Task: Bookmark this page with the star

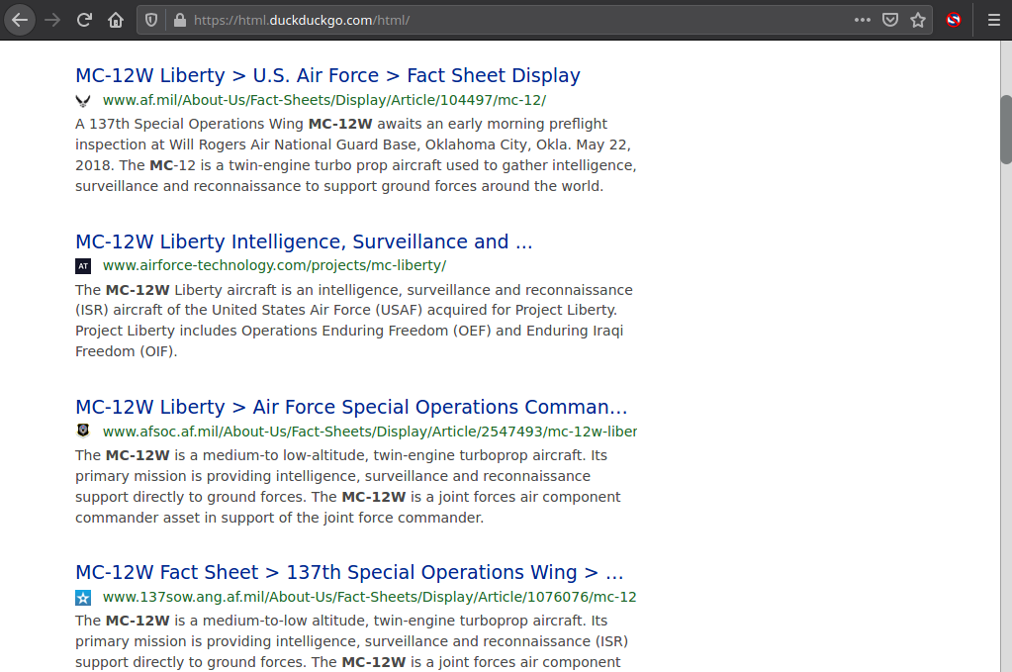Action: [918, 20]
